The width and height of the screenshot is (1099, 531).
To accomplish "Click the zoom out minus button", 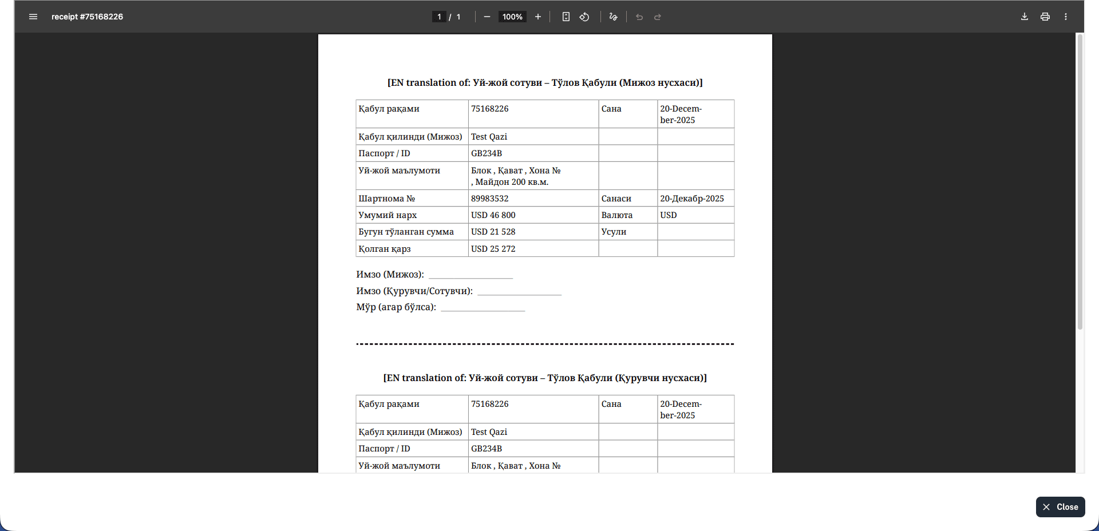I will click(x=487, y=17).
